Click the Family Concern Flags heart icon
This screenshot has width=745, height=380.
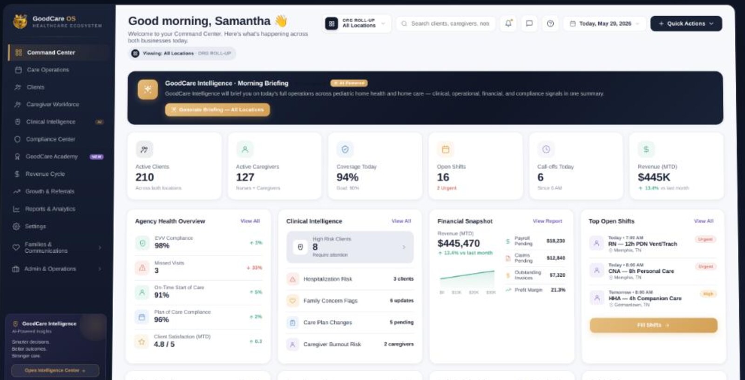coord(293,301)
